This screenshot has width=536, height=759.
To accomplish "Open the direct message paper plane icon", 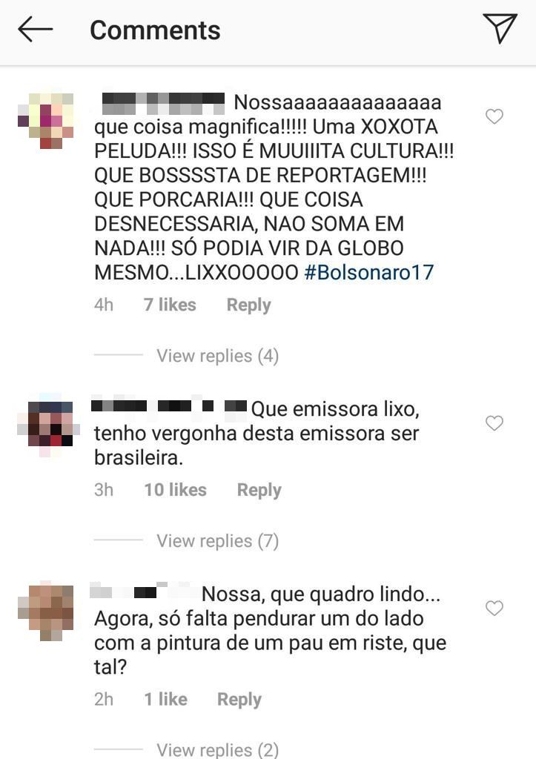I will point(500,28).
